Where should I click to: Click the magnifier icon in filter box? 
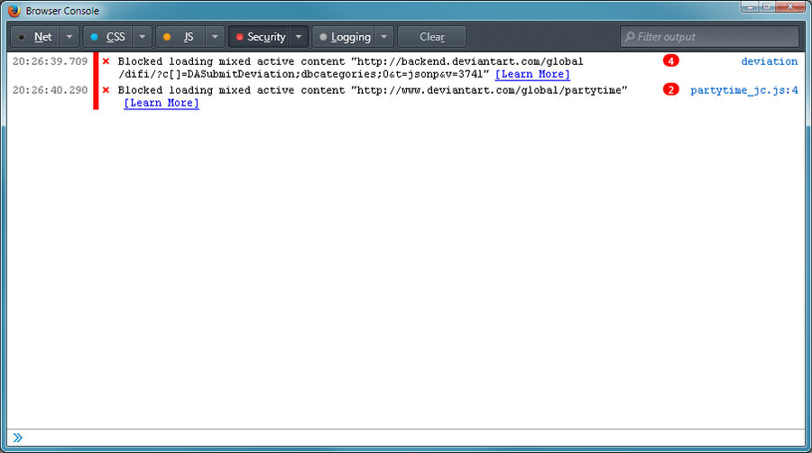tap(630, 37)
